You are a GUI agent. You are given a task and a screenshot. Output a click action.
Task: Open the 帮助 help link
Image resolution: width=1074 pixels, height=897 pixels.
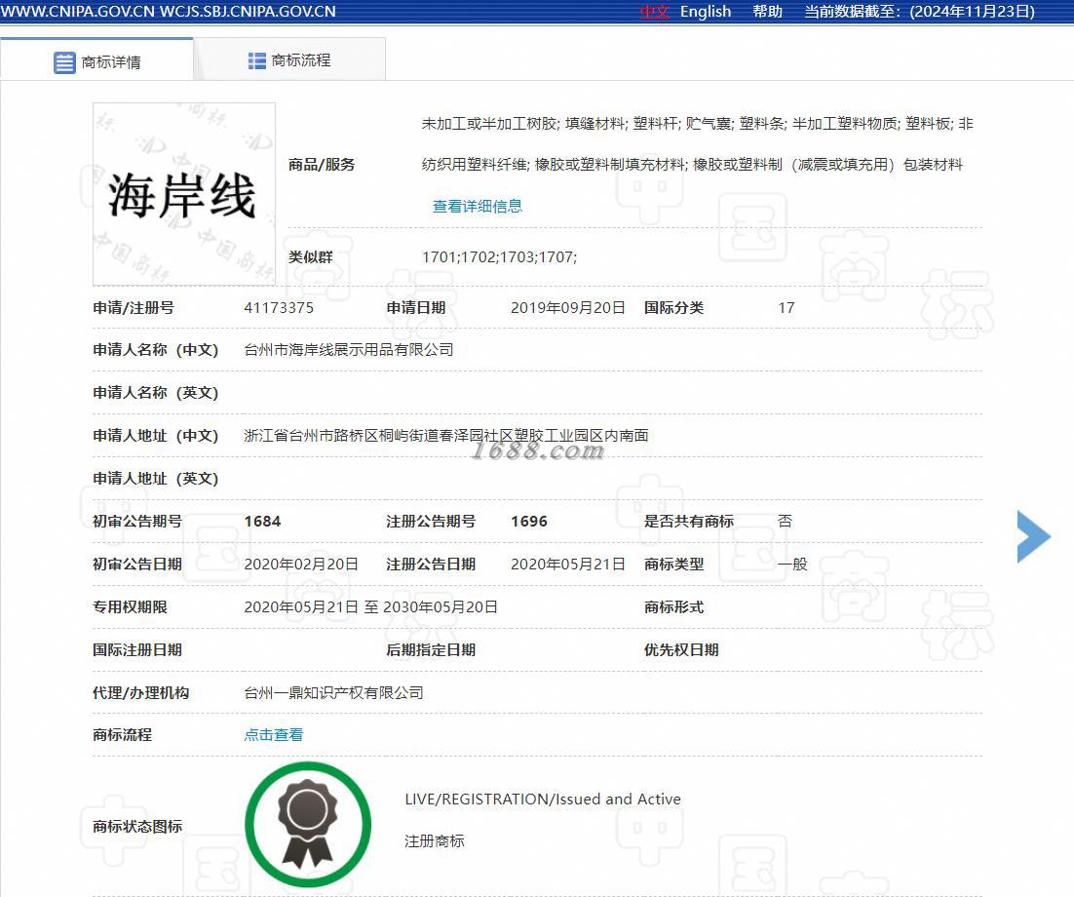(x=767, y=12)
